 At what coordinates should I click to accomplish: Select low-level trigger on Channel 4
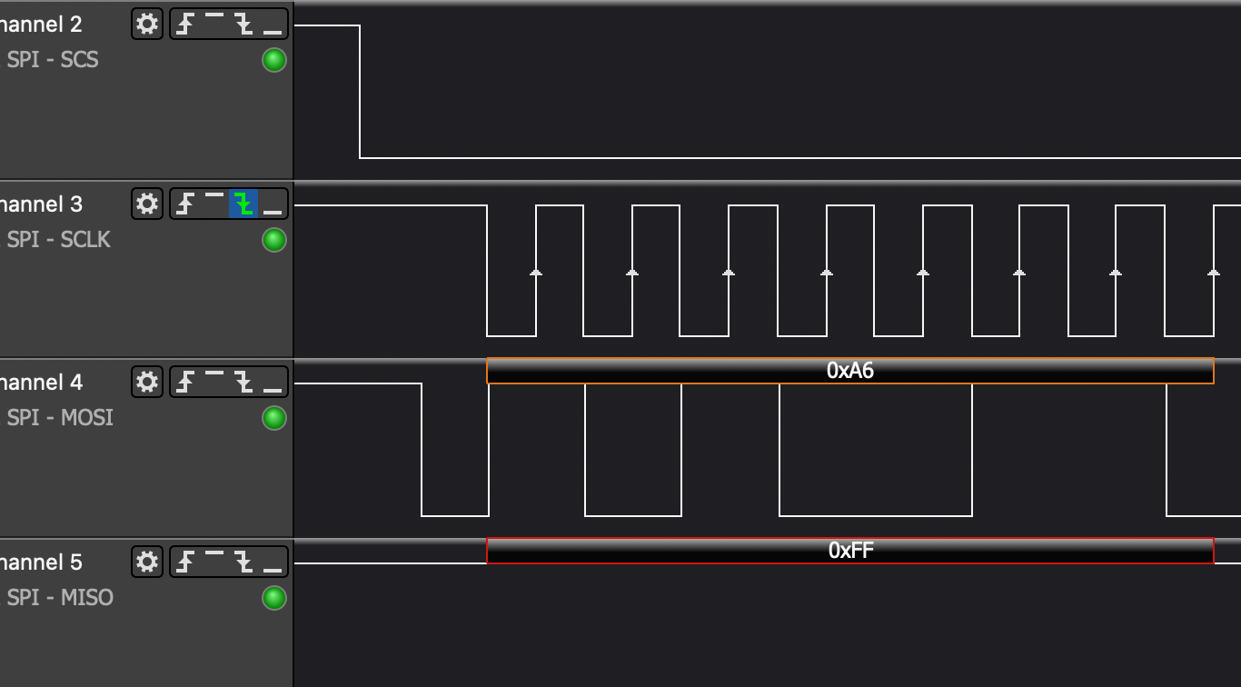point(270,382)
